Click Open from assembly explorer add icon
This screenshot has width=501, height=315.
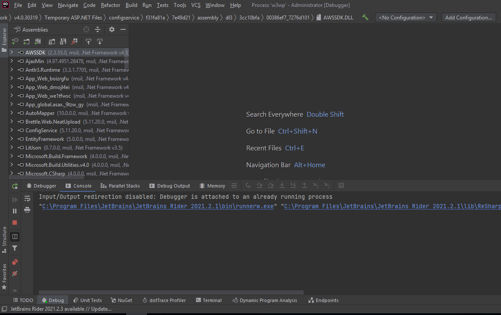click(x=15, y=41)
